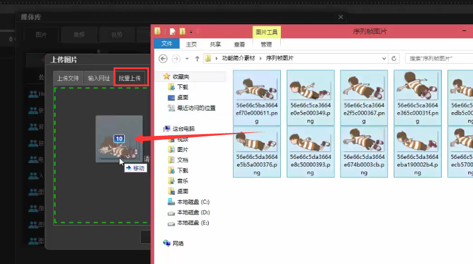This screenshot has width=473, height=264.
Task: Expand the address bar history dropdown
Action: pyautogui.click(x=384, y=58)
